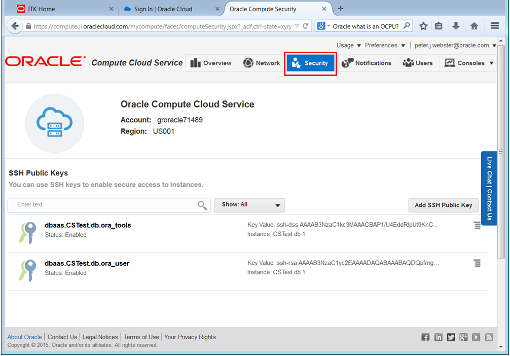Close the Sign In Oracle Cloud tab
Viewport: 510px width, 356px height.
217,9
